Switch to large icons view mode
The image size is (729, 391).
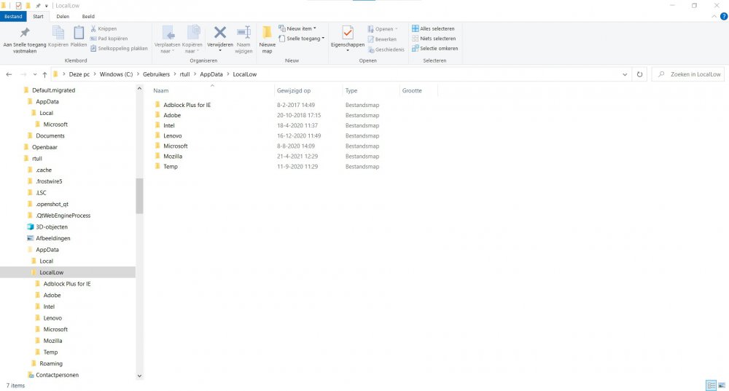coord(721,384)
